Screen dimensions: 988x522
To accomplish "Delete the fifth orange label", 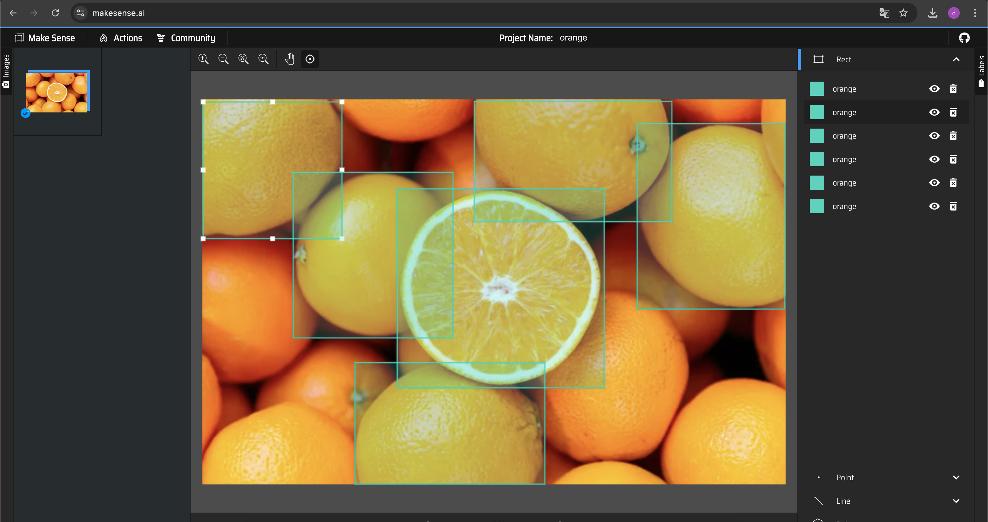I will pyautogui.click(x=953, y=183).
